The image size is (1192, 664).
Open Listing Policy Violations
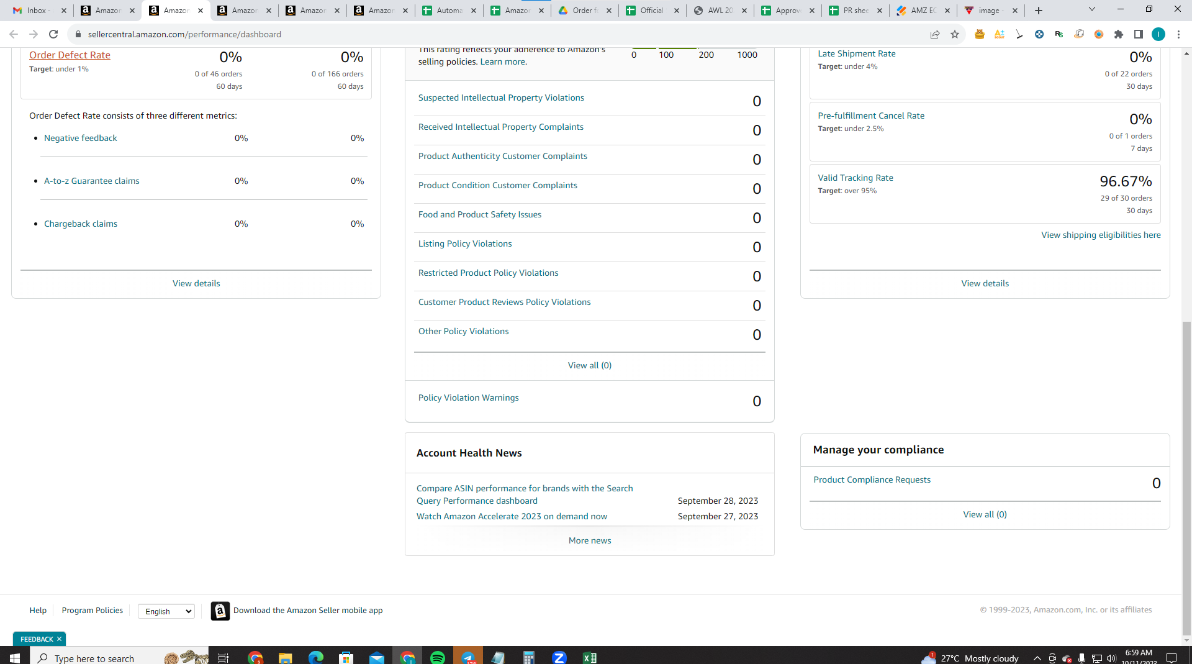click(465, 243)
